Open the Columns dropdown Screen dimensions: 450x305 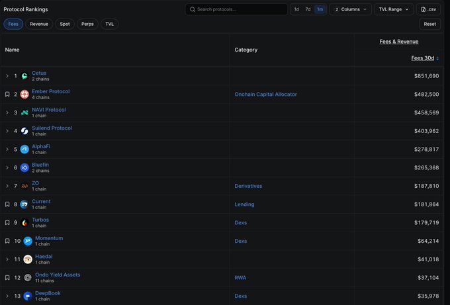coord(351,9)
